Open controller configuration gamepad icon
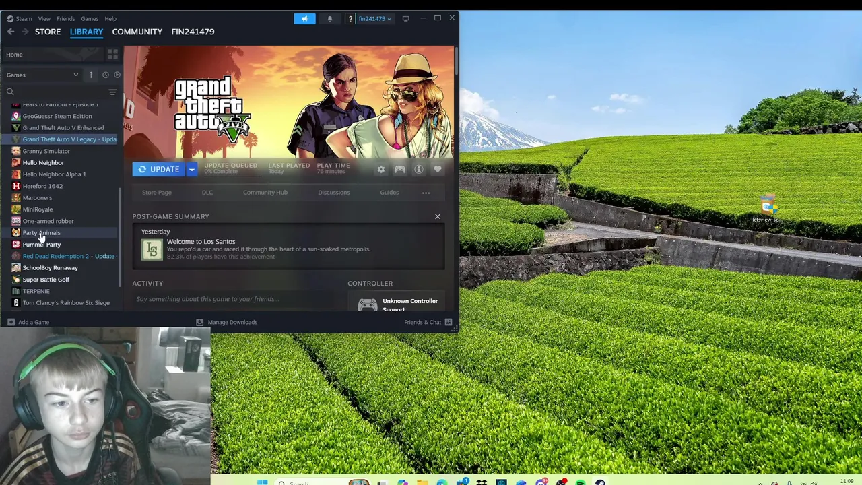The height and width of the screenshot is (485, 862). coord(400,170)
